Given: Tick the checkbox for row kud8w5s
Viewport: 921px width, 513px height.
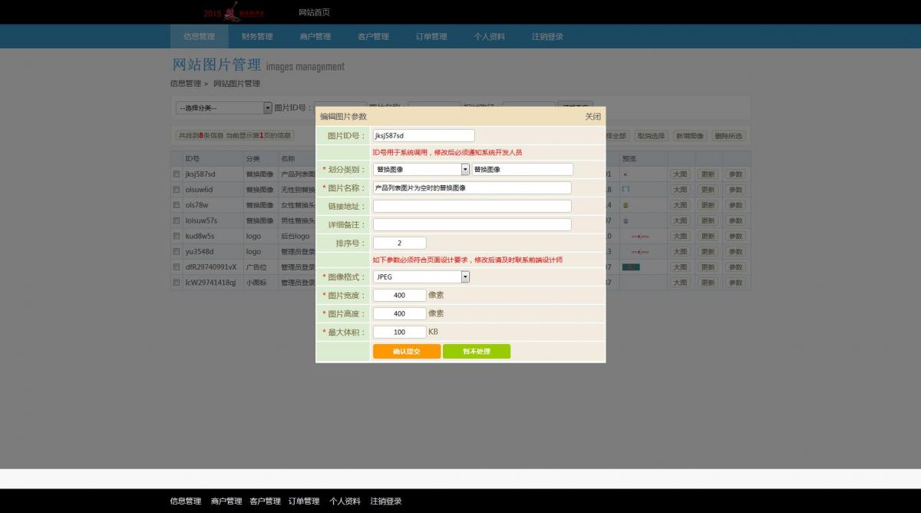Looking at the screenshot, I should coord(177,237).
